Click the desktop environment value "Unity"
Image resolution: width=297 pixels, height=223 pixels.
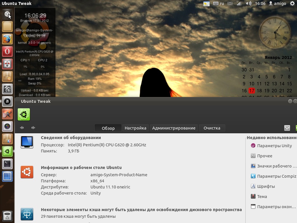(x=95, y=193)
